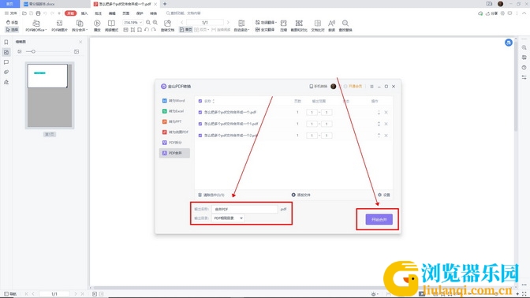Open the gear settings in converter dialog
530x298 pixels.
click(x=379, y=195)
